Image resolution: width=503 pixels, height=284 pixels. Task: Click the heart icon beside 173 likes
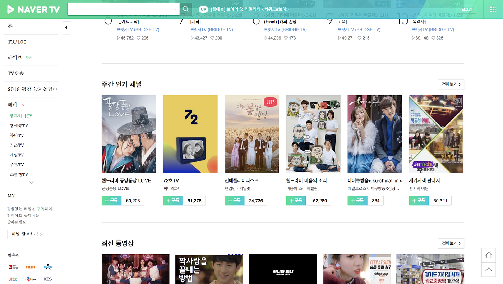[x=286, y=38]
